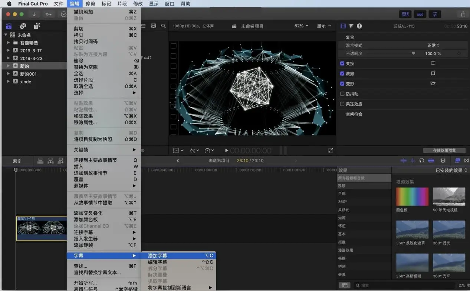Screen dimensions: 470x291
Task: Click the 索引 button above the timeline
Action: (x=17, y=161)
